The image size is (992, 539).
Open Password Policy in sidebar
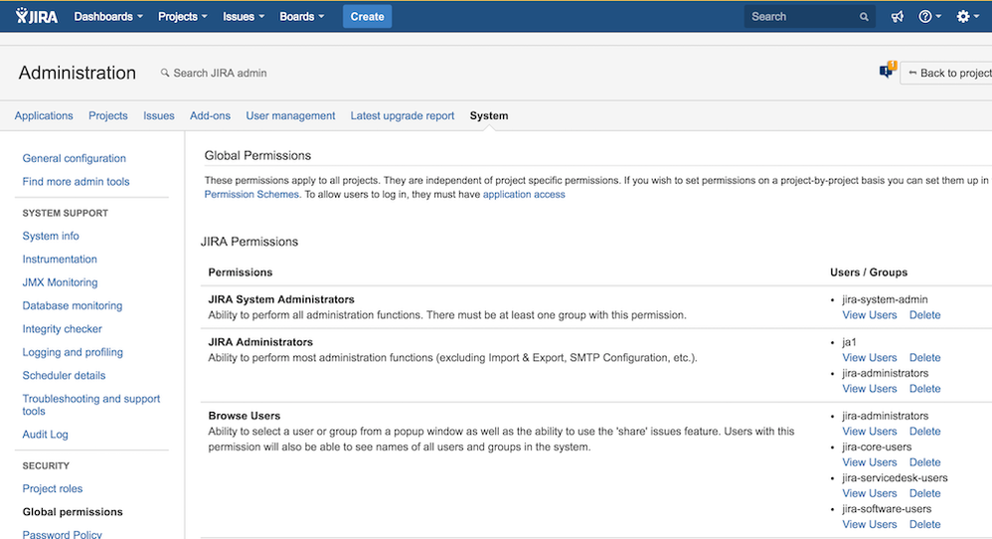pyautogui.click(x=62, y=534)
